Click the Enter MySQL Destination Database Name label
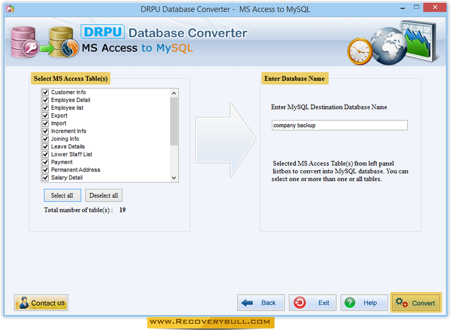This screenshot has height=330, width=451. (329, 107)
